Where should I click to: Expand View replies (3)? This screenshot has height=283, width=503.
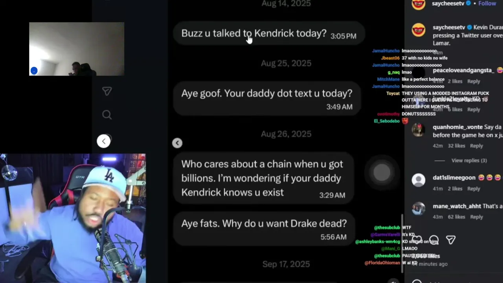pyautogui.click(x=469, y=160)
